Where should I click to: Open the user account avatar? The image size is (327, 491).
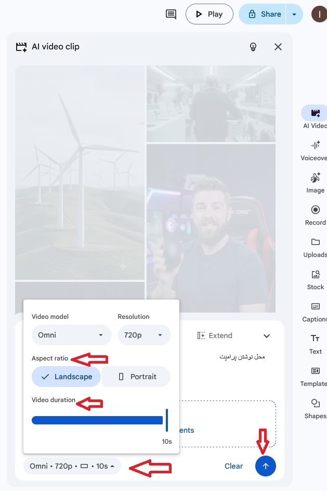click(319, 14)
